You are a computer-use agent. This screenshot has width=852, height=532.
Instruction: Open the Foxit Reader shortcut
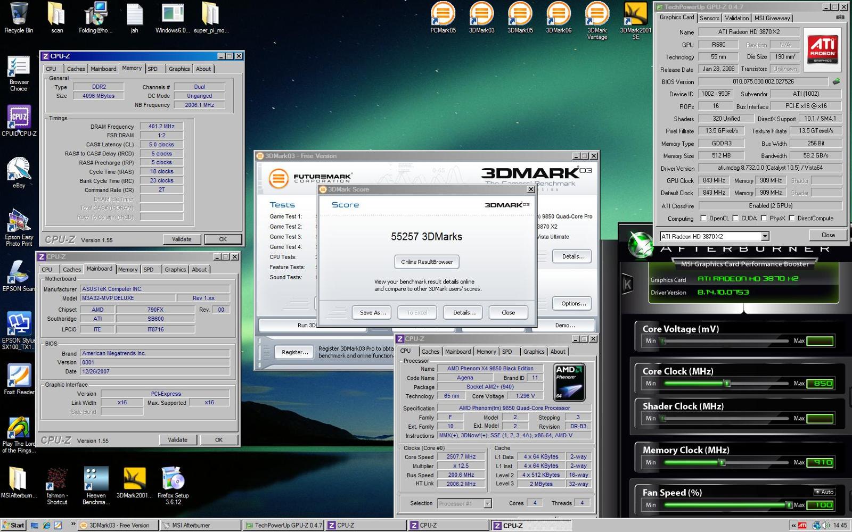[x=19, y=379]
